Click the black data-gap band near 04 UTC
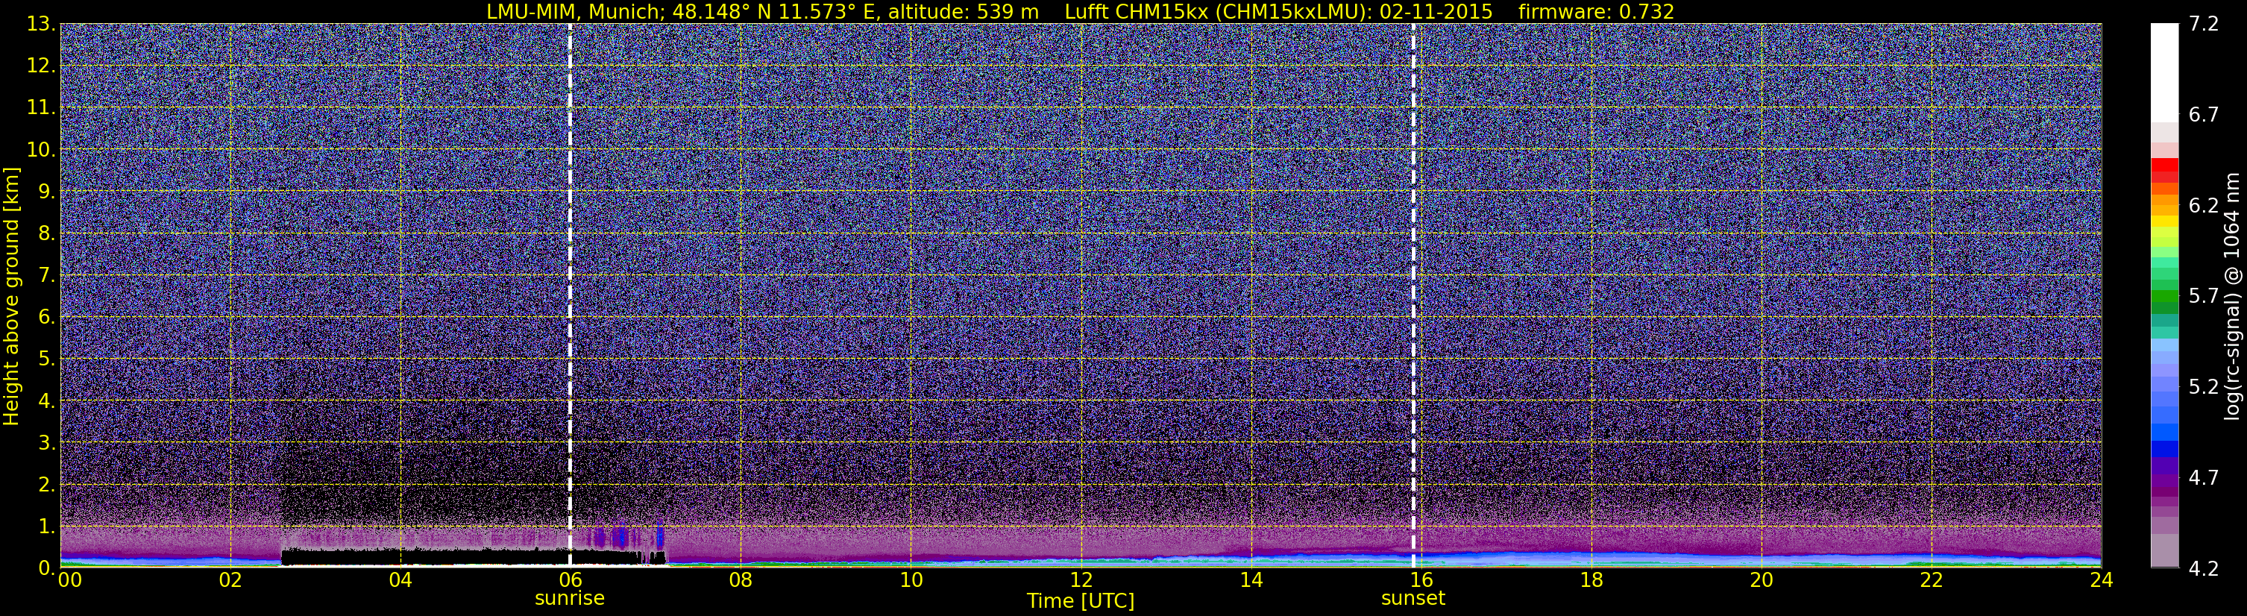Viewport: 2247px width, 616px height. (472, 556)
